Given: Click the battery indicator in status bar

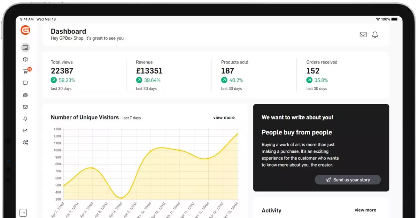Looking at the screenshot, I should [395, 19].
